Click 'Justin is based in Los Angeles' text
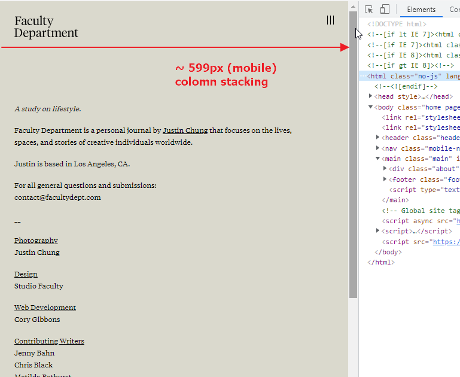The image size is (460, 377). [72, 164]
